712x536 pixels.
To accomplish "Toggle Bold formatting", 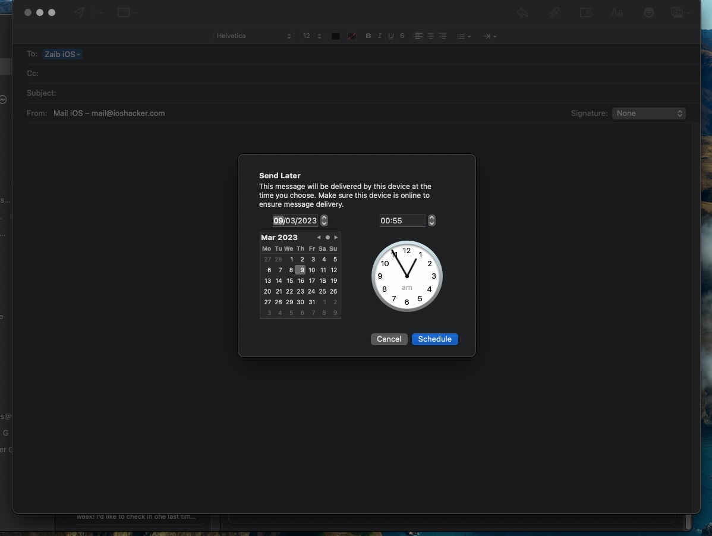I will click(368, 36).
